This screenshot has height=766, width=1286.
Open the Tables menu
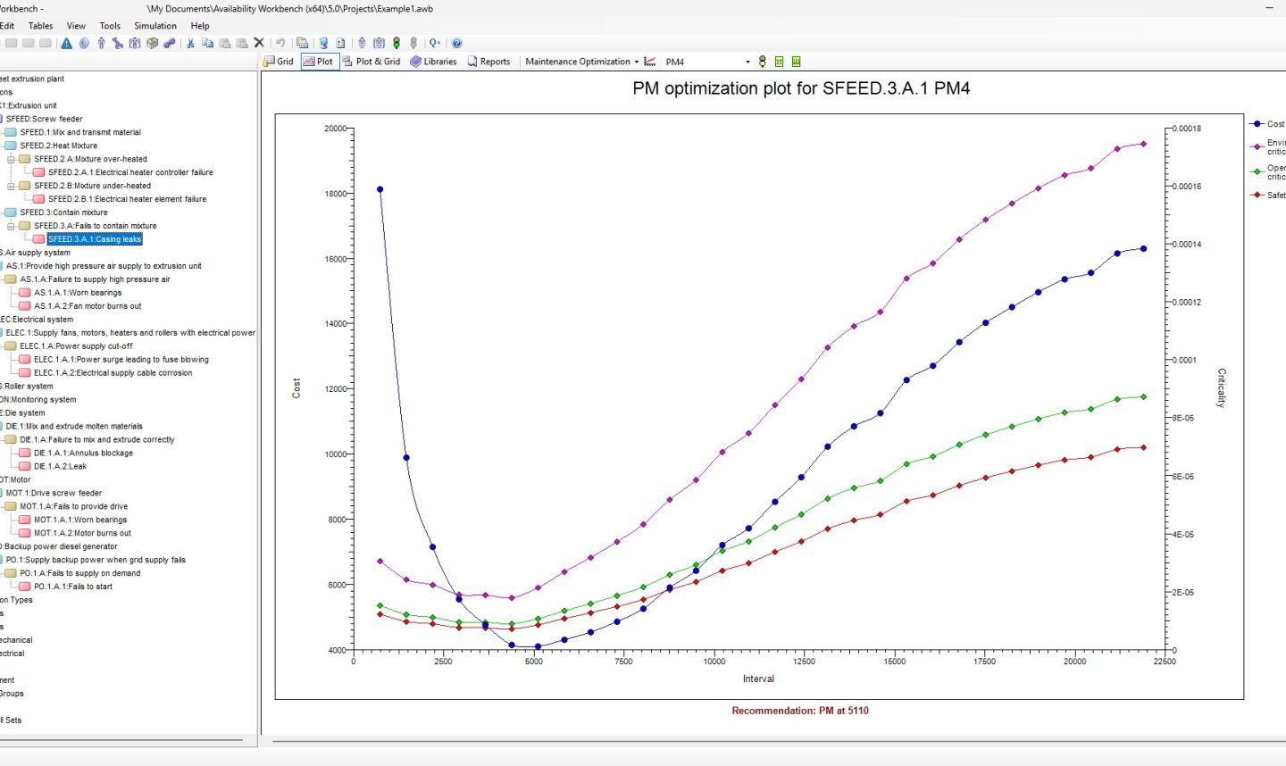tap(40, 26)
